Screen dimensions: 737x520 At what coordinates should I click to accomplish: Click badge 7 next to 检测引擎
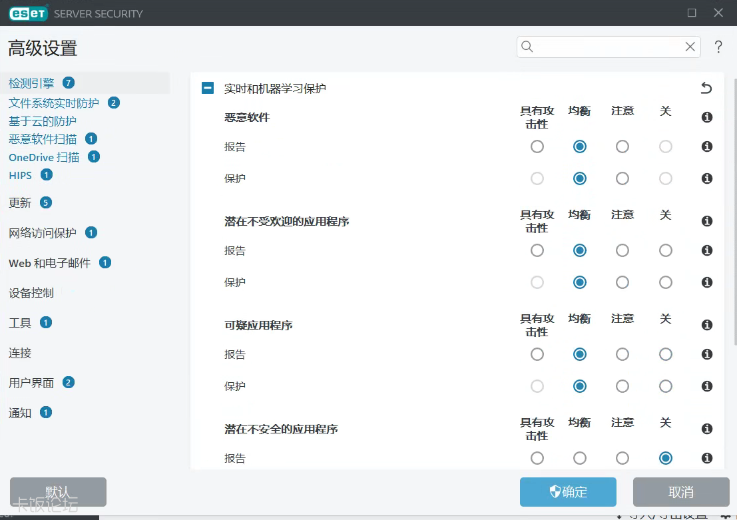69,83
